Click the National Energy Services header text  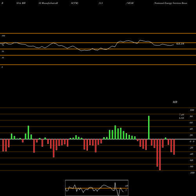point(171,3)
